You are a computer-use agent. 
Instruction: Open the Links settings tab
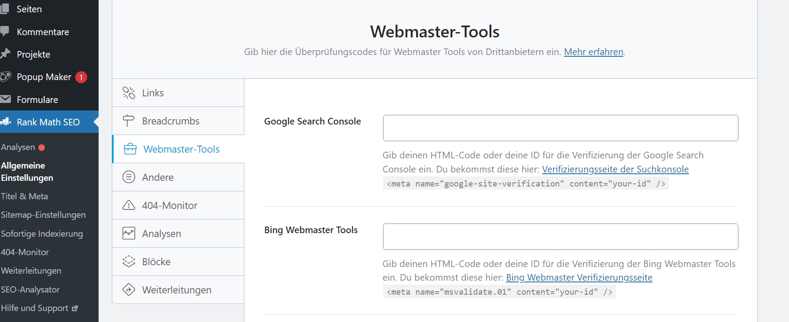(178, 93)
